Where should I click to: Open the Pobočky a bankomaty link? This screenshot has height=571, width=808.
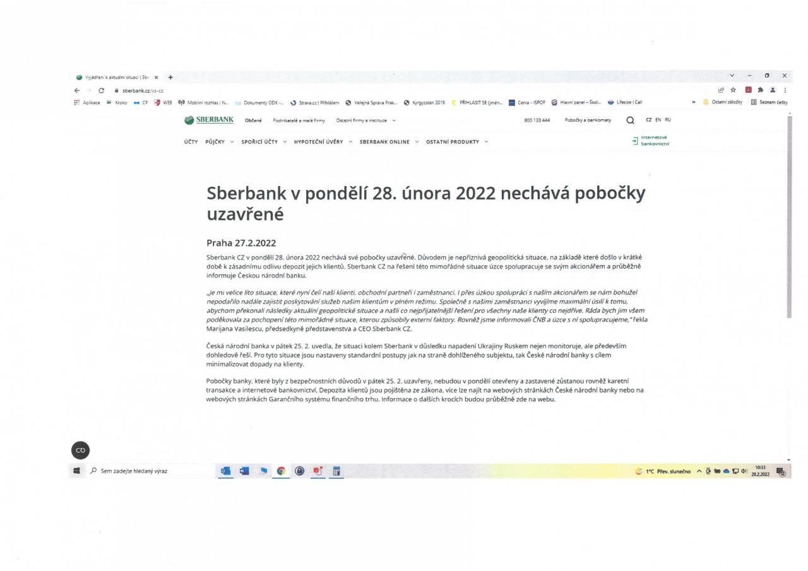pyautogui.click(x=588, y=121)
